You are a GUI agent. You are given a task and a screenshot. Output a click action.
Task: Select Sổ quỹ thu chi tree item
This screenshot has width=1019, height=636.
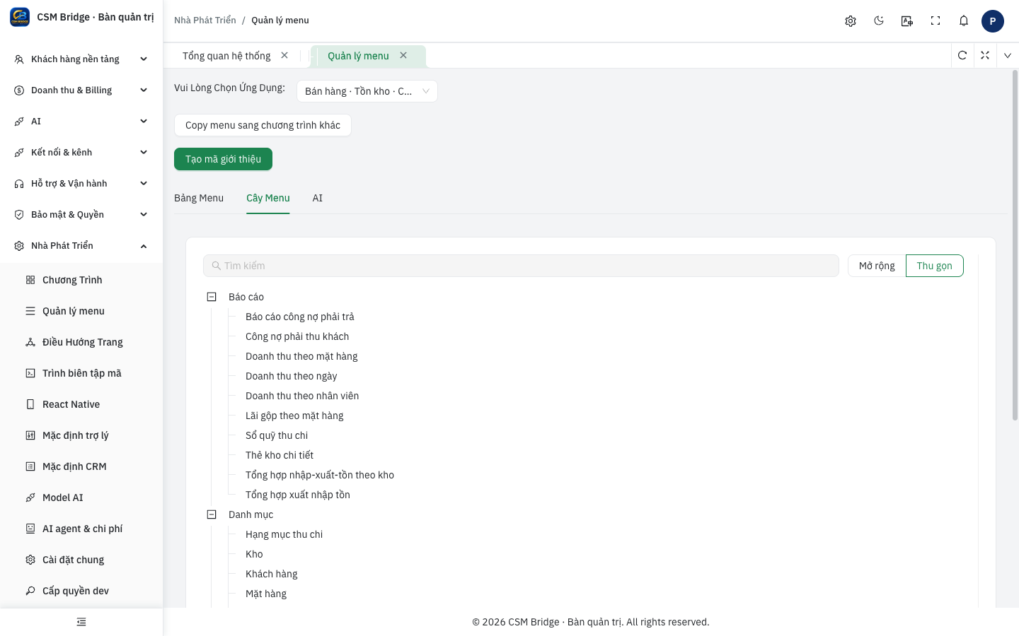[277, 435]
